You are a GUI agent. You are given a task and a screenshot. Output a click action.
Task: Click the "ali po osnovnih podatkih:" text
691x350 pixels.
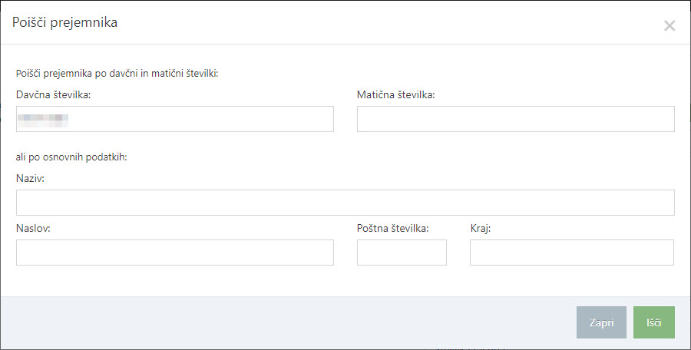tap(71, 157)
